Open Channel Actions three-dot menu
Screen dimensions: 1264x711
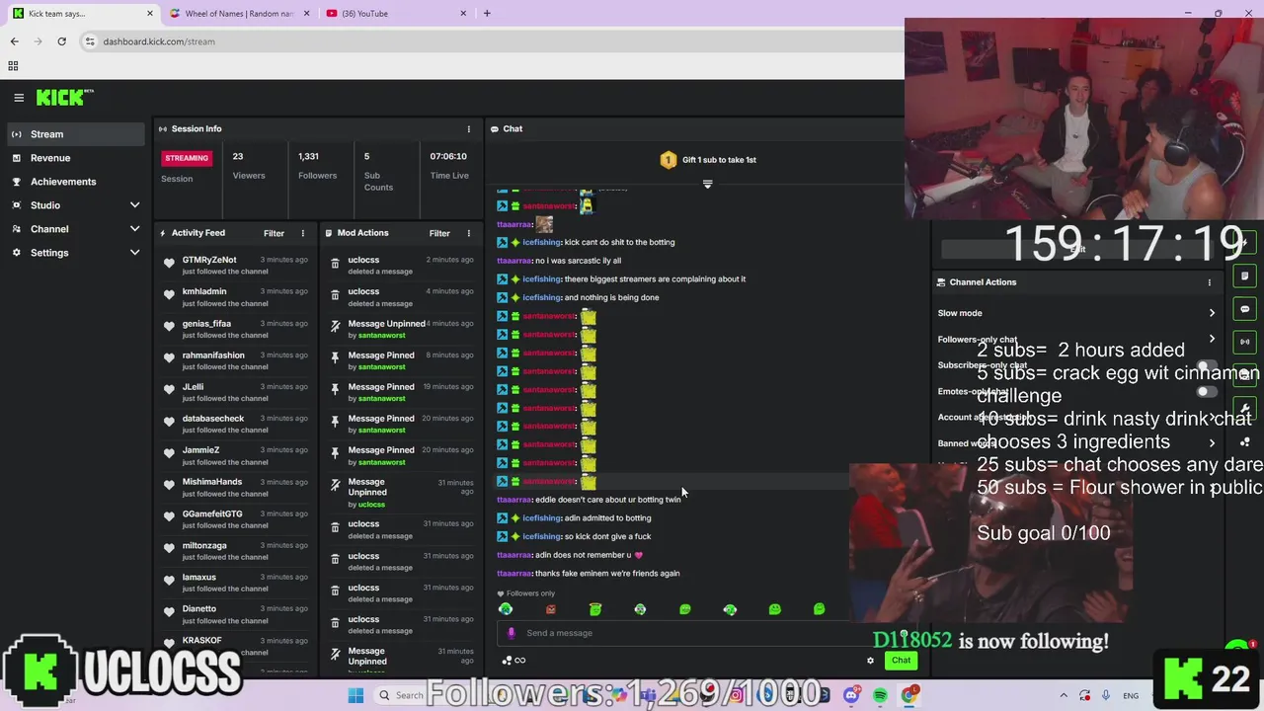tap(1210, 282)
